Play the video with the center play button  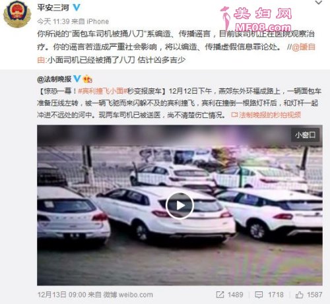180,206
